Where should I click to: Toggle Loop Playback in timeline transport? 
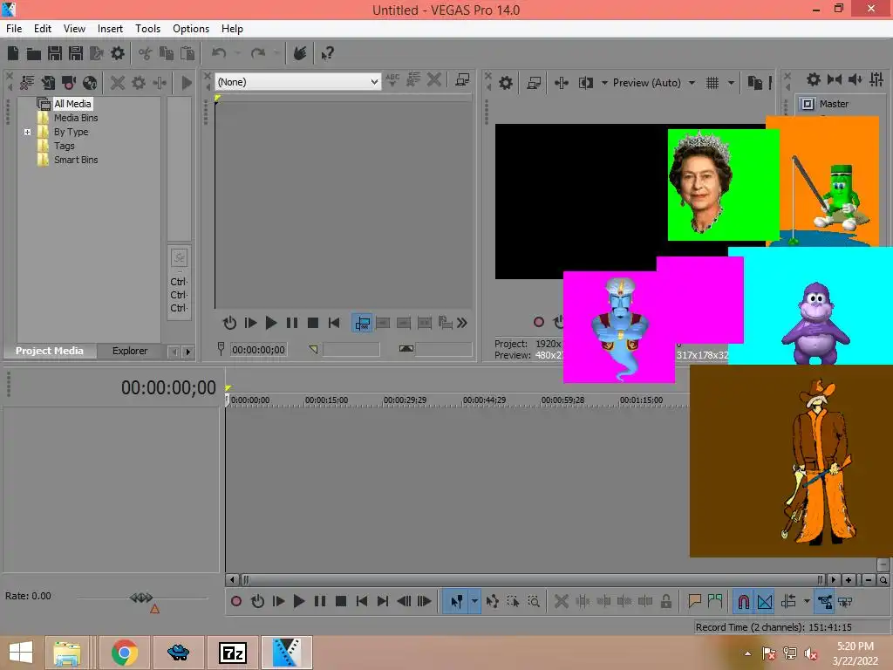(257, 601)
